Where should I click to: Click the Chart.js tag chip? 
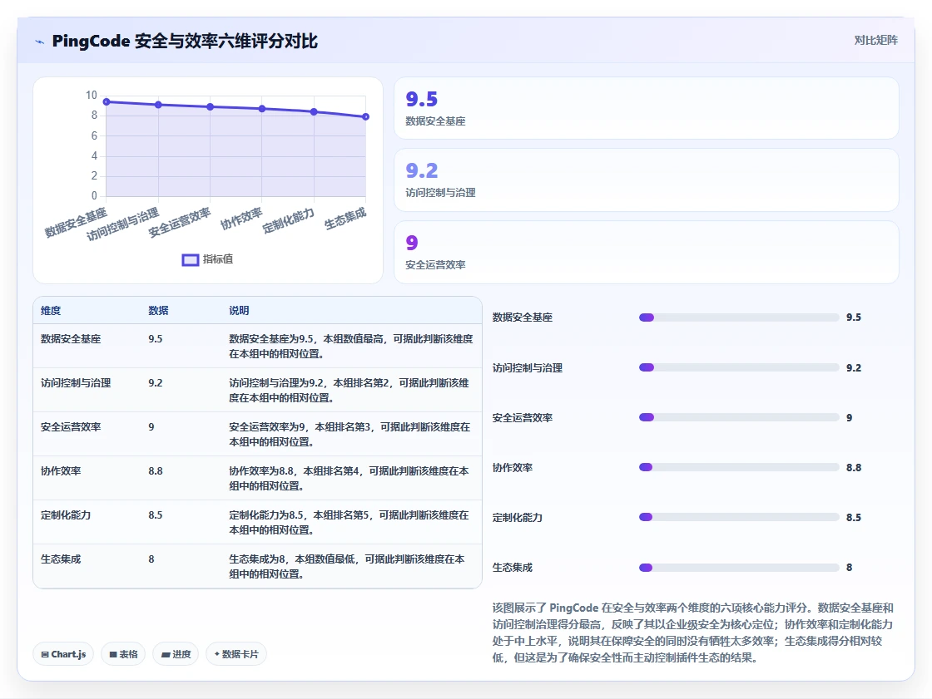(63, 654)
